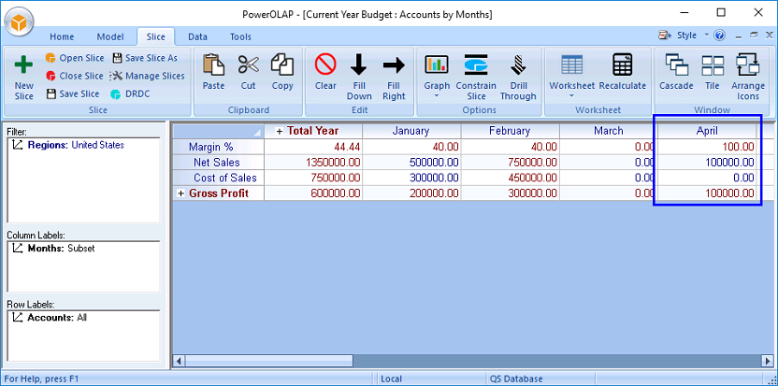778x386 pixels.
Task: Clear the selected cells
Action: (x=325, y=73)
